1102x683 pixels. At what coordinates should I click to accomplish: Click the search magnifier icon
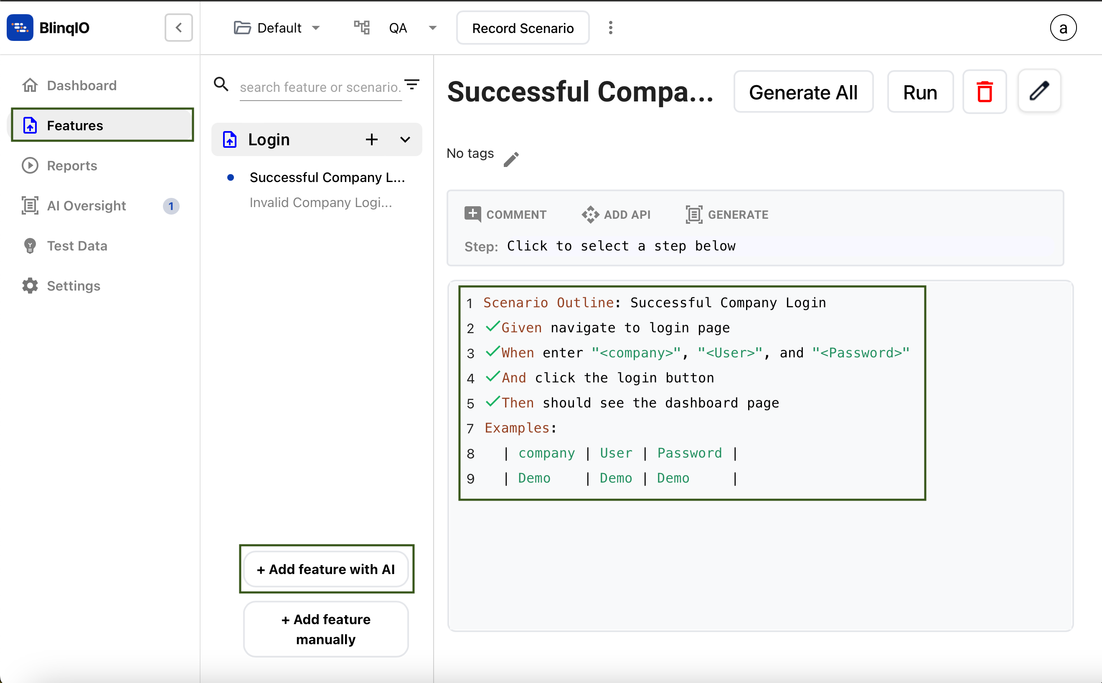tap(221, 84)
